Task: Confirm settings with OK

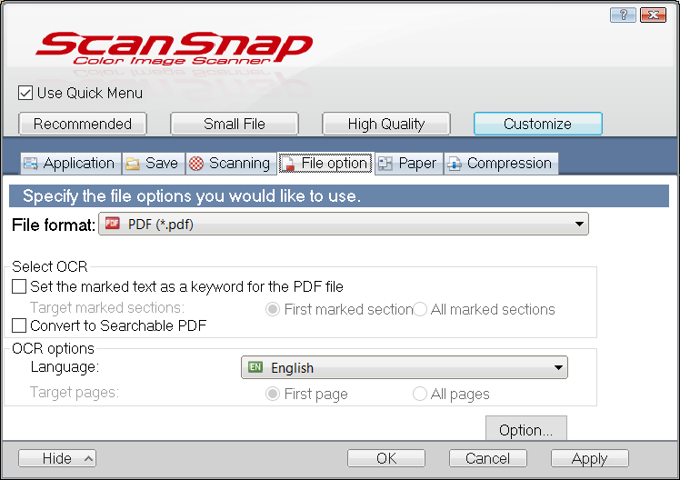Action: [386, 458]
